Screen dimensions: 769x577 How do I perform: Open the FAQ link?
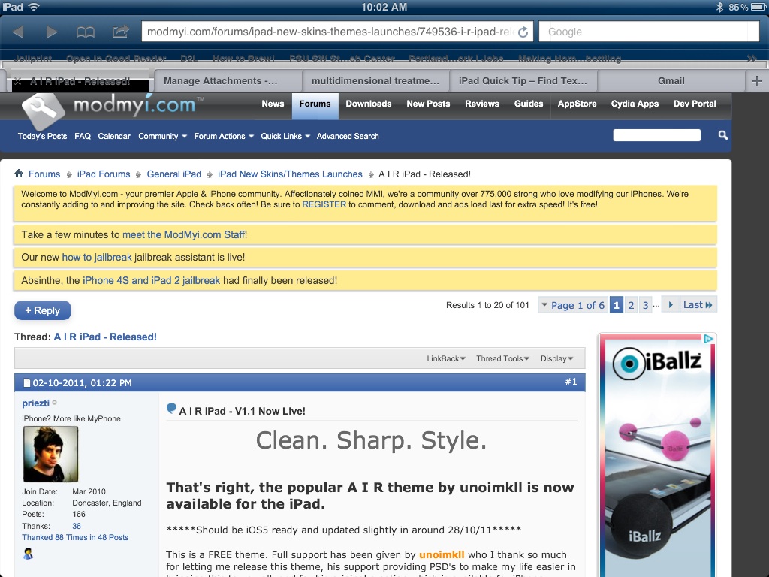coord(83,137)
